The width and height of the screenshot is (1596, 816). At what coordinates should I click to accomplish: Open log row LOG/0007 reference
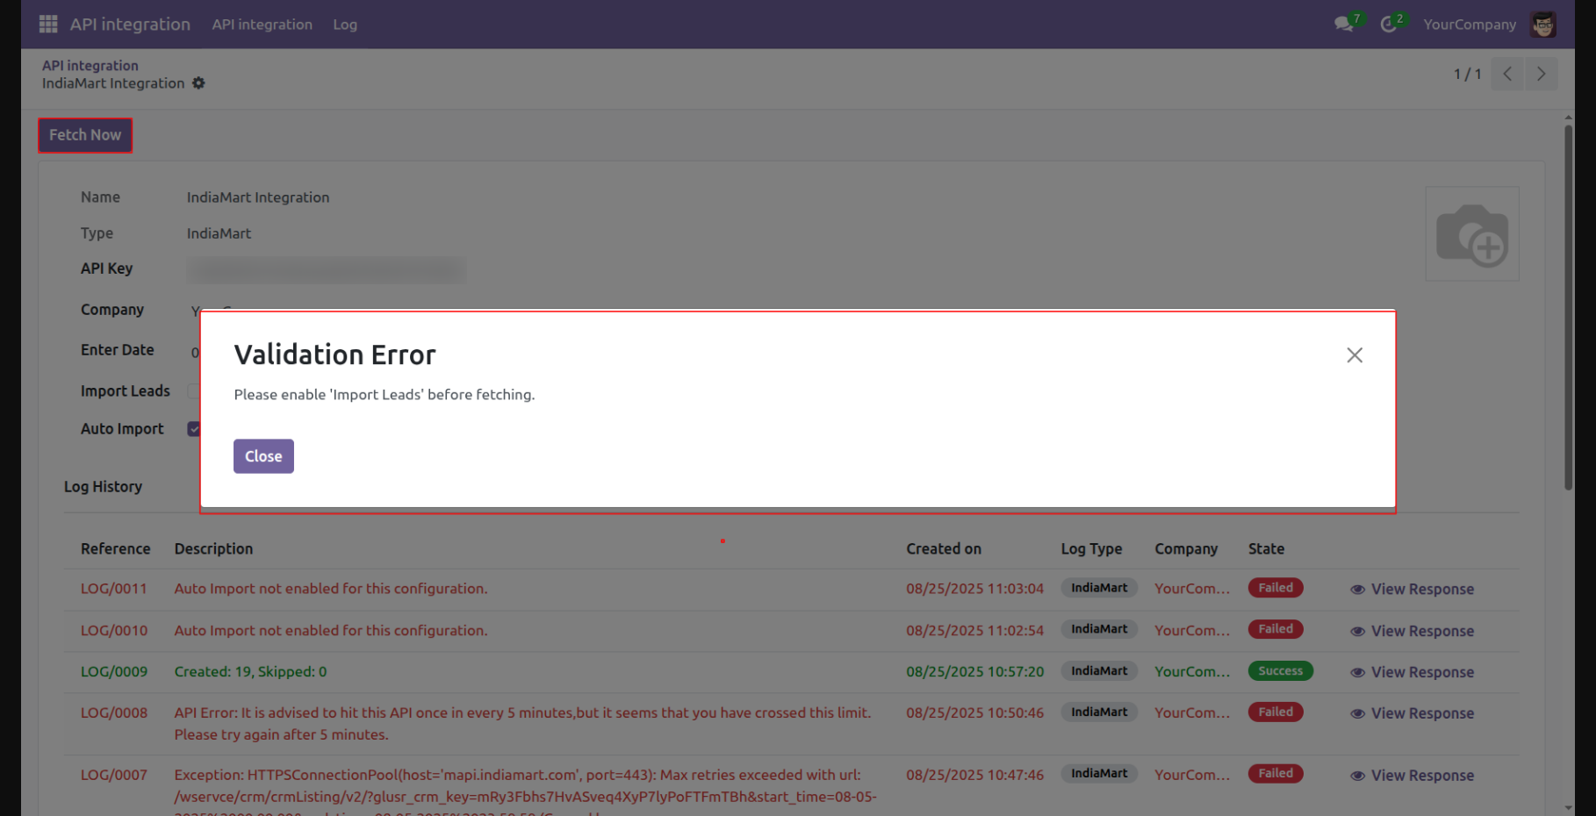pos(114,775)
